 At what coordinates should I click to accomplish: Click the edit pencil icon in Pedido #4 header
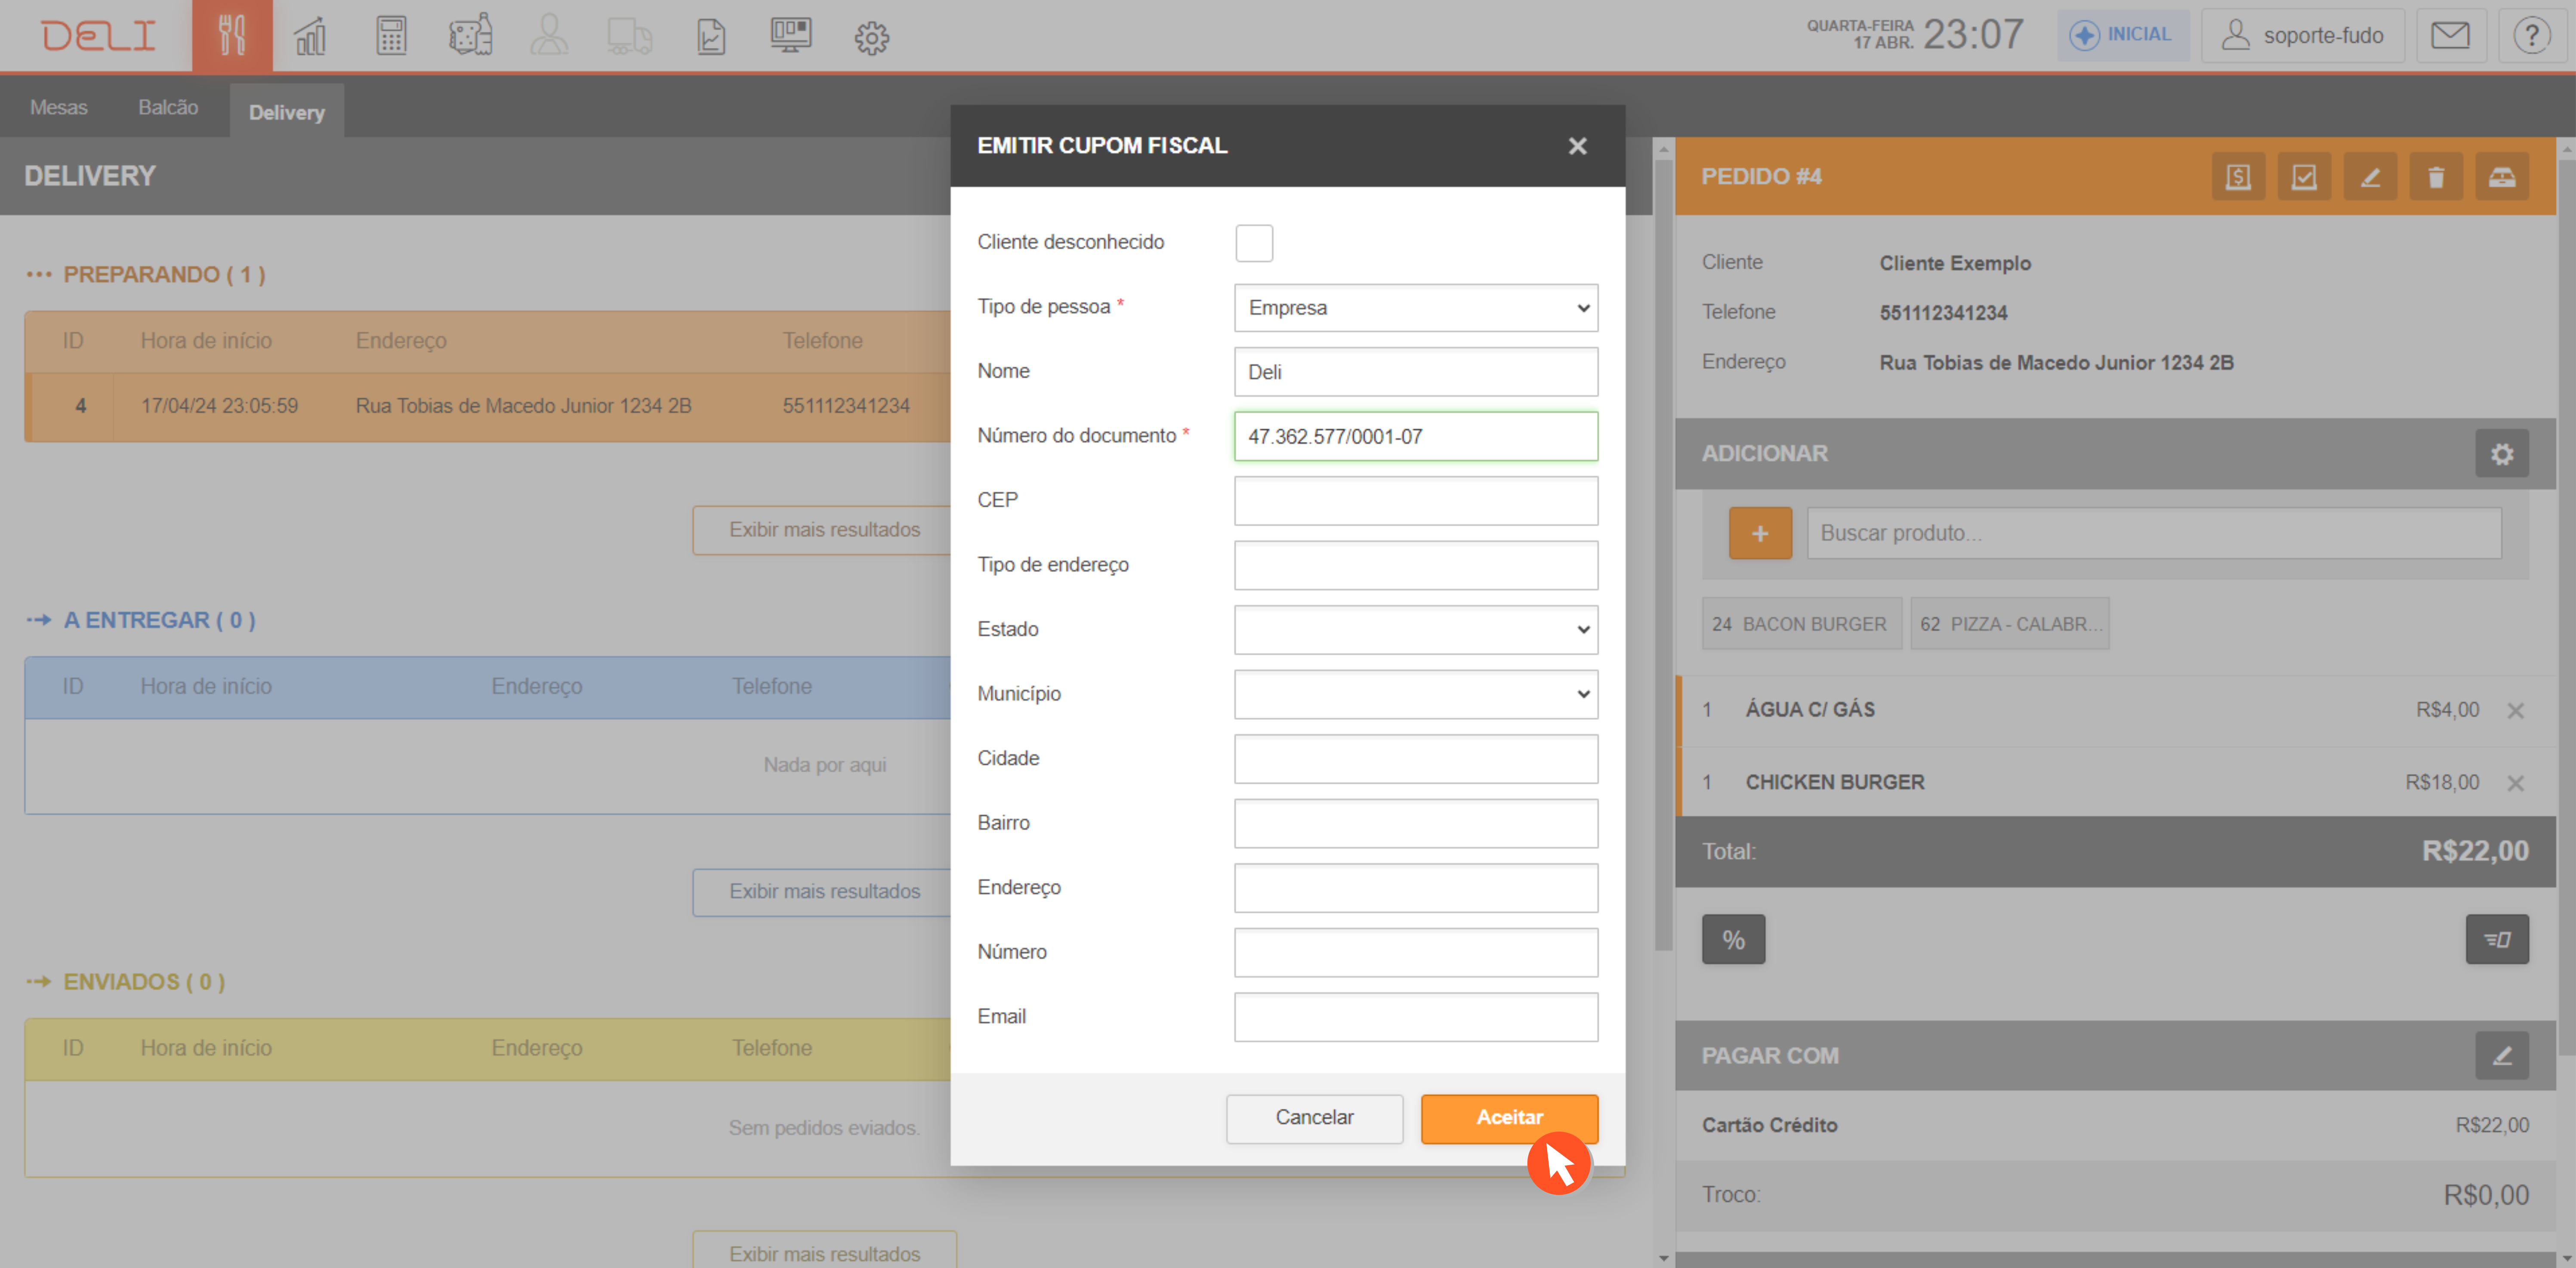[2370, 177]
